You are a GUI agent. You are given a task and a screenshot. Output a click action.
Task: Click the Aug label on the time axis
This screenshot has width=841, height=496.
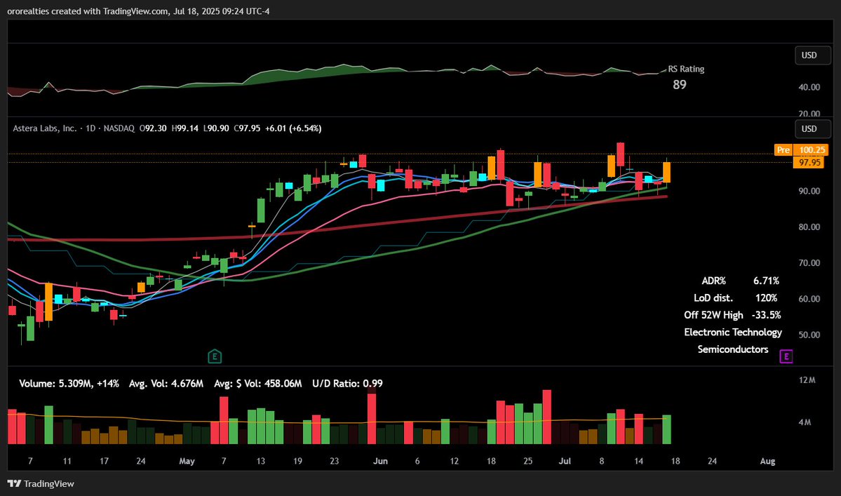(767, 461)
